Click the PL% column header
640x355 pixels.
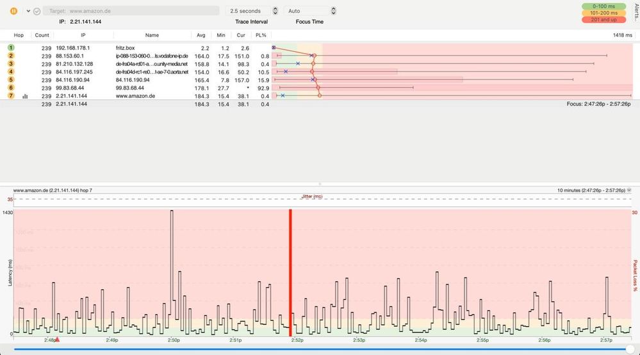(261, 35)
